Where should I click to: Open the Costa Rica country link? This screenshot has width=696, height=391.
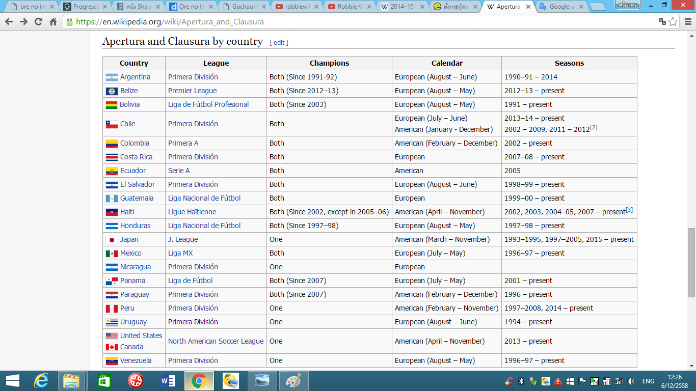coord(136,157)
